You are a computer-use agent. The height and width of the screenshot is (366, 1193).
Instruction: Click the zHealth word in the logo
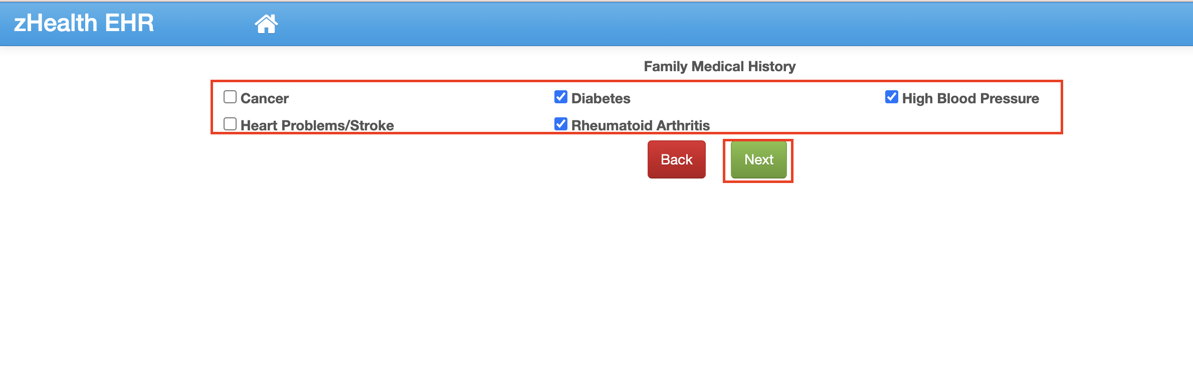click(56, 23)
